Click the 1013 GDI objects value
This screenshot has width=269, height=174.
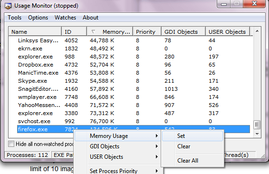[x=171, y=89]
